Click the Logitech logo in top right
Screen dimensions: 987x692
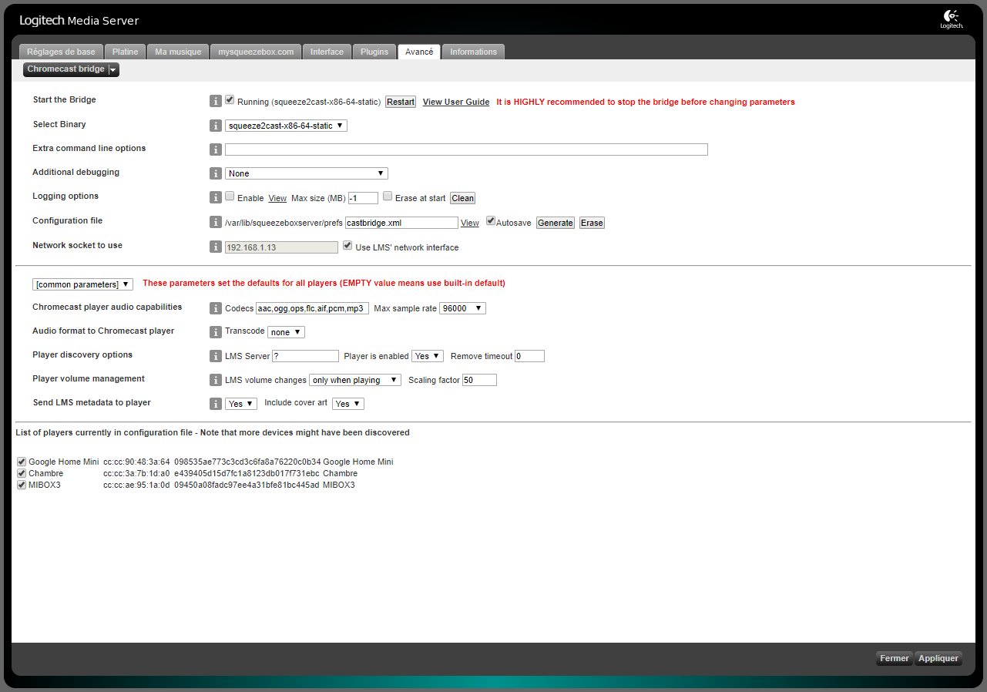click(x=952, y=19)
